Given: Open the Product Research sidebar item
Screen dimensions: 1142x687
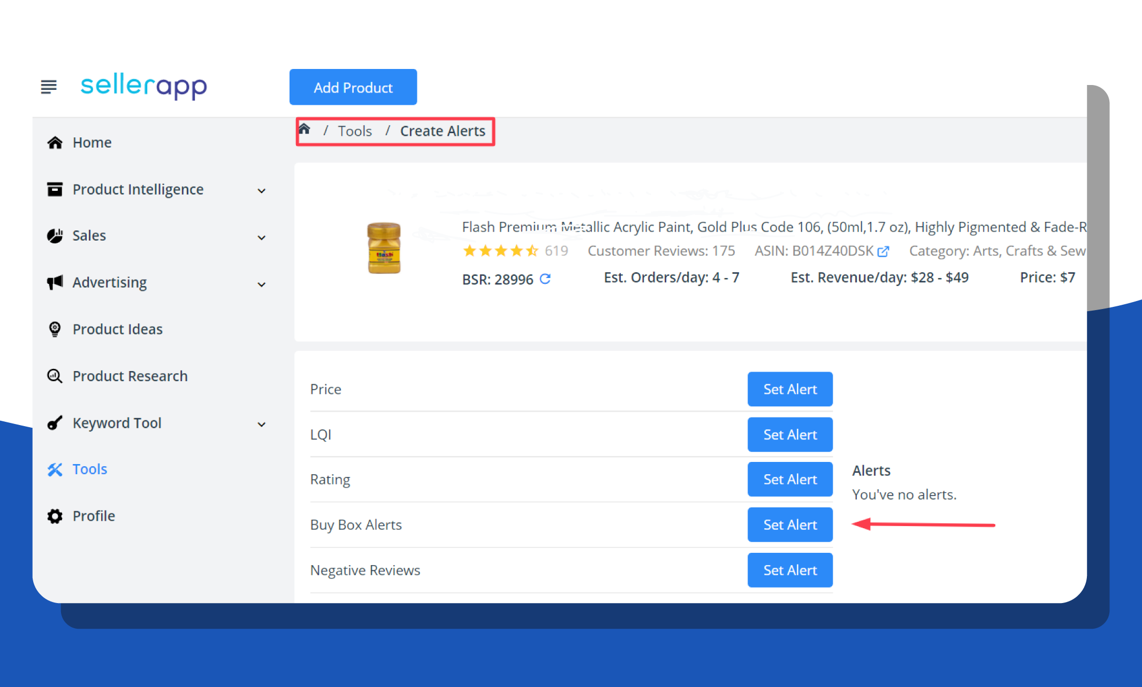Looking at the screenshot, I should 130,376.
